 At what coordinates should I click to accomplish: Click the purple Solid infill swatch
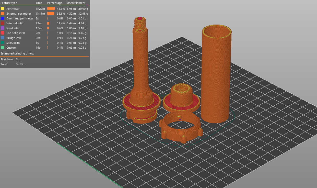[x=3, y=28]
